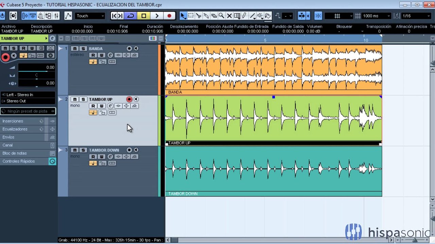
Task: Select the Draw pencil tool
Action: (244, 16)
